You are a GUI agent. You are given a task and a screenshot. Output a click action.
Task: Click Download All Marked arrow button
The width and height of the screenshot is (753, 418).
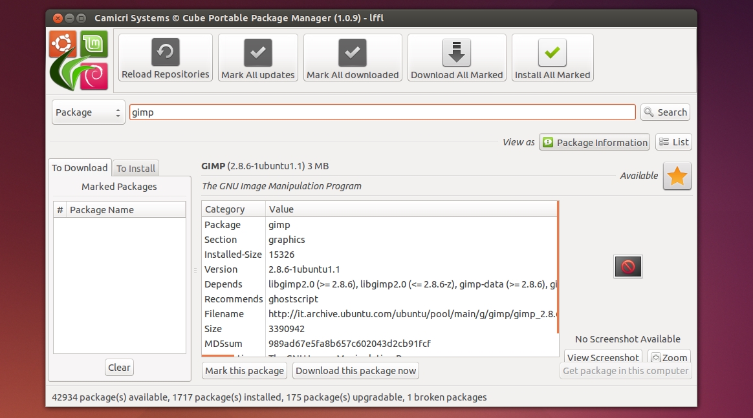(457, 57)
